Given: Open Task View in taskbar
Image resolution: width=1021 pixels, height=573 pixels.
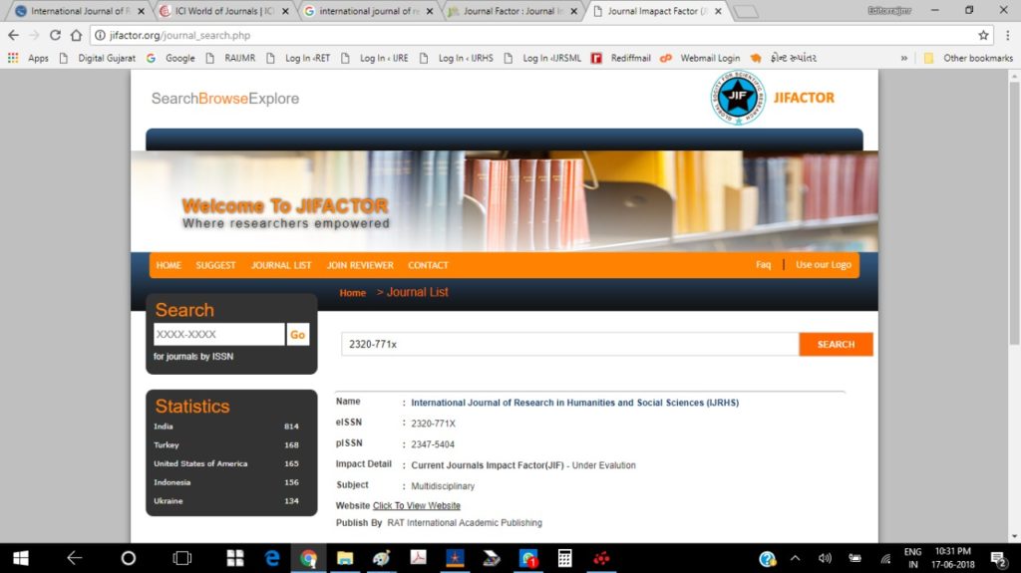Looking at the screenshot, I should pos(182,558).
